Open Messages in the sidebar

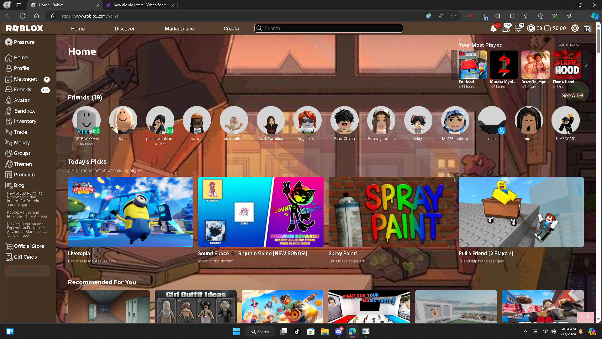point(26,79)
